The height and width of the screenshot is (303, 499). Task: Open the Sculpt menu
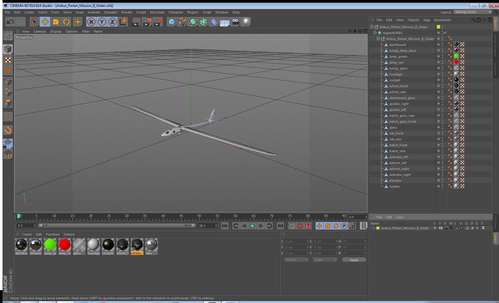(141, 12)
